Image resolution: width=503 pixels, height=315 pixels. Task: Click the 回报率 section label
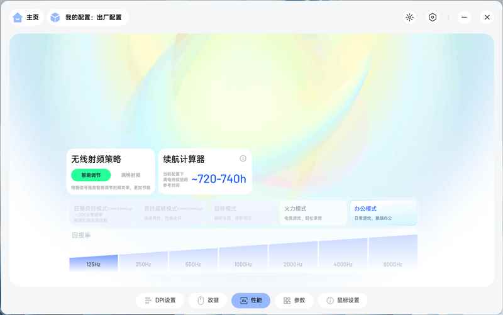click(x=81, y=235)
